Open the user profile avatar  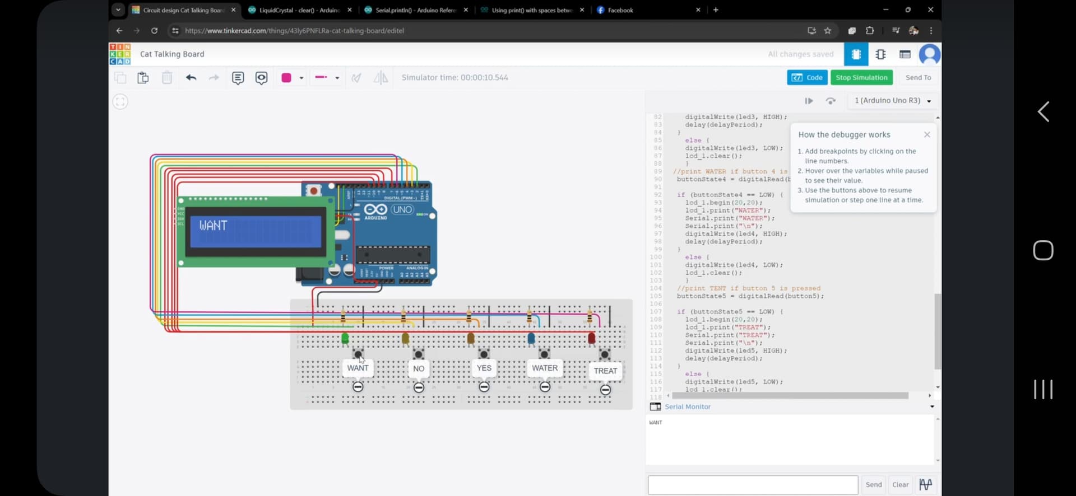coord(930,54)
